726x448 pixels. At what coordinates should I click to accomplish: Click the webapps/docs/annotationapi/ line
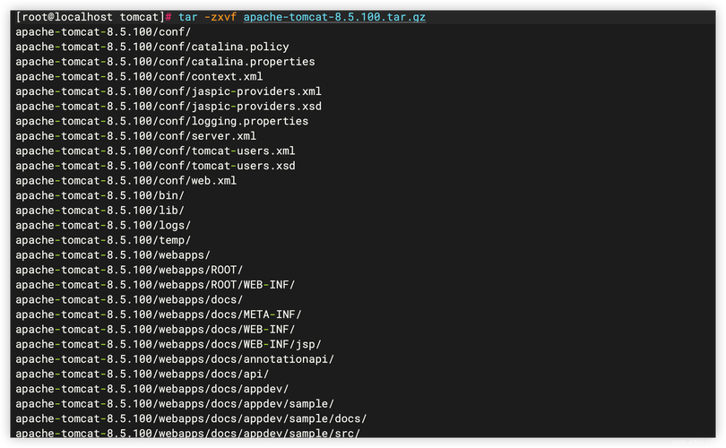tap(175, 359)
